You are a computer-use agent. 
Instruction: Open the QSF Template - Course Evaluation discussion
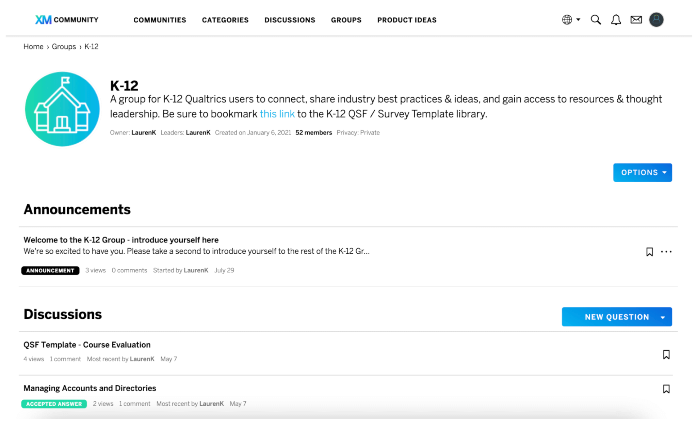[x=87, y=345]
